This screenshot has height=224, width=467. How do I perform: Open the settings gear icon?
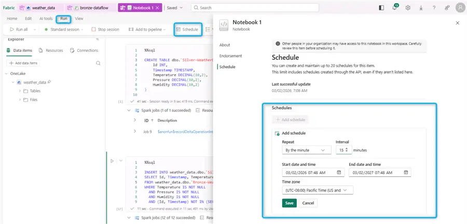[408, 8]
